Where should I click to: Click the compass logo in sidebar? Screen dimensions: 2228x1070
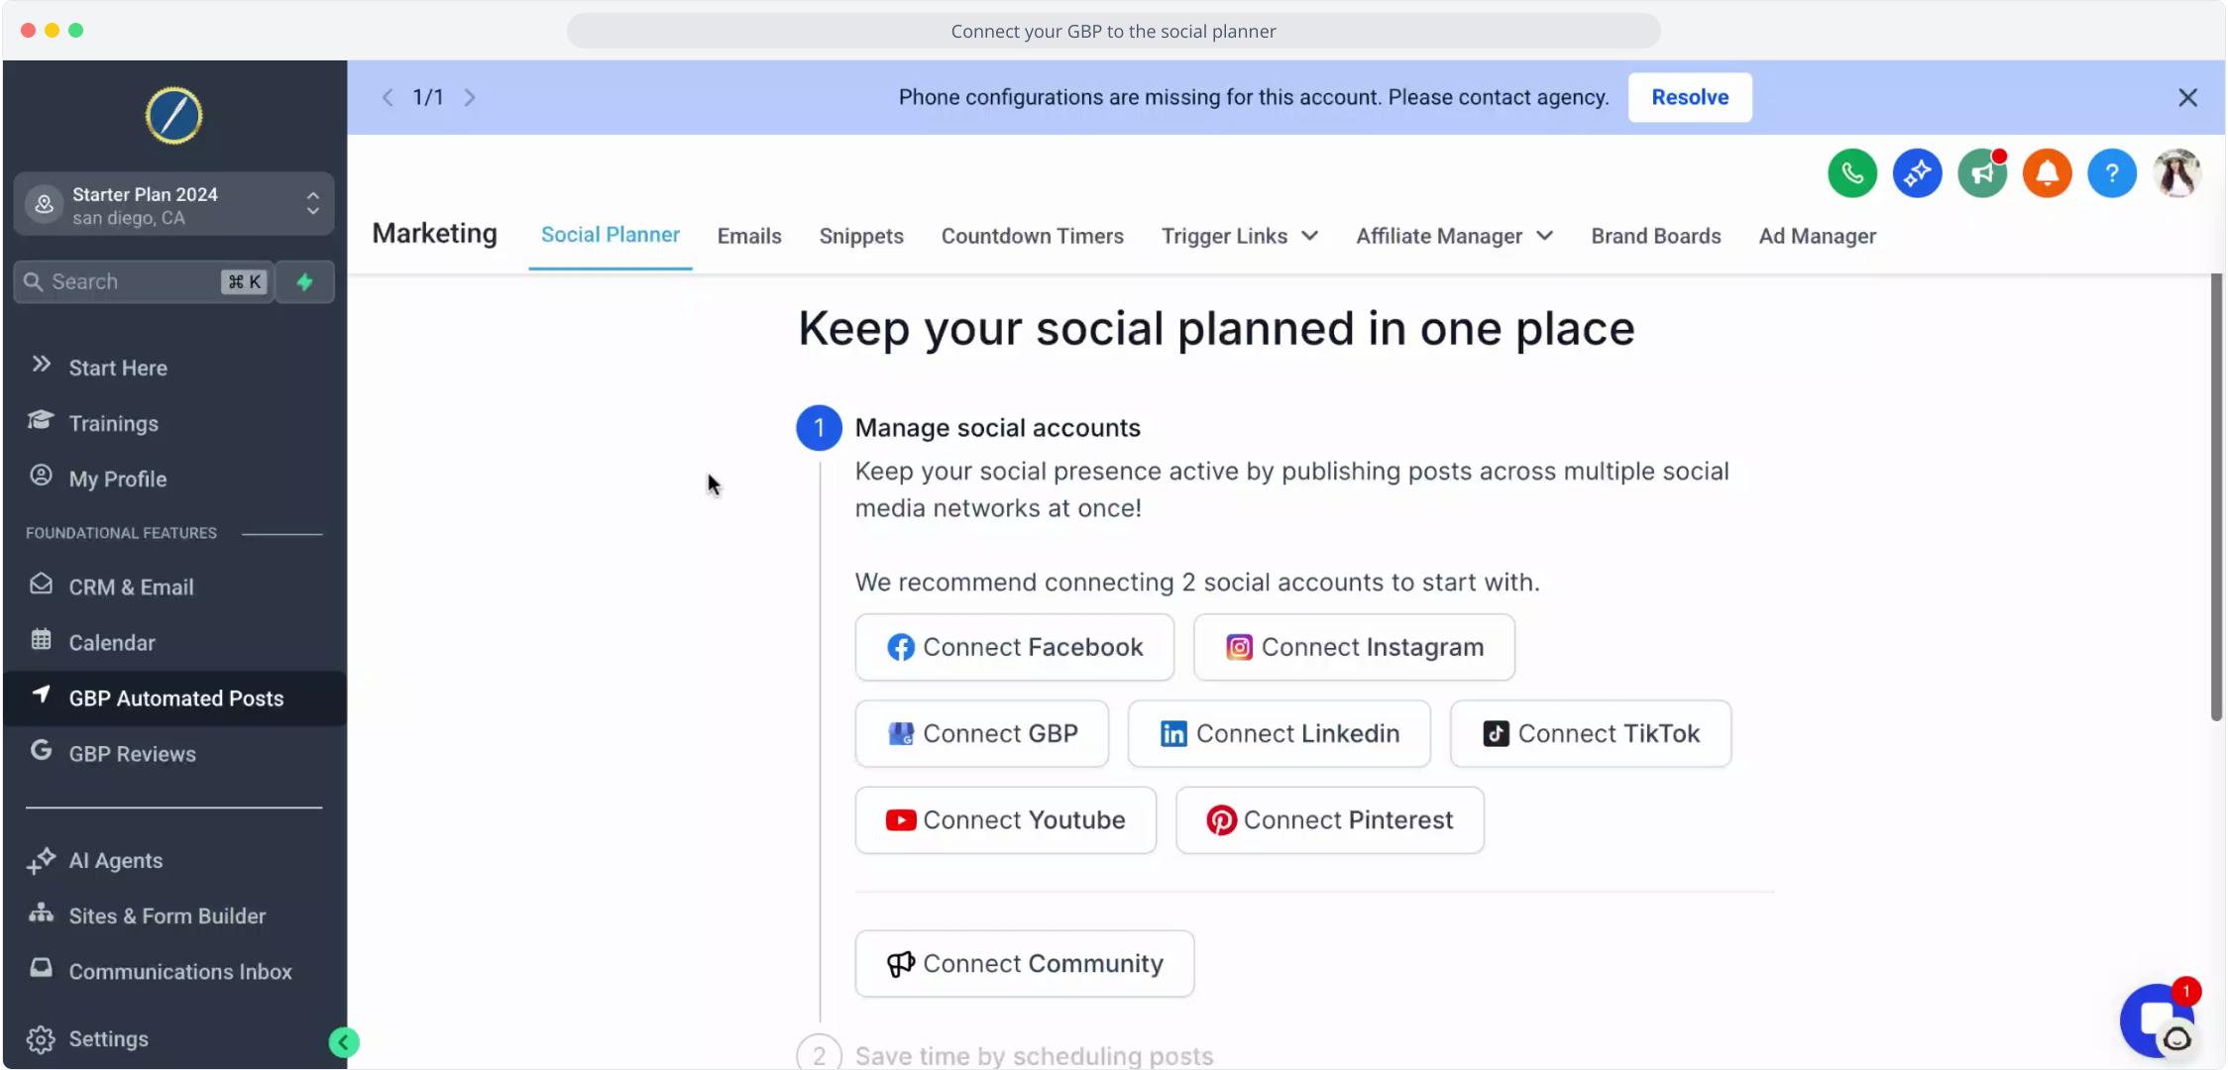pyautogui.click(x=173, y=116)
